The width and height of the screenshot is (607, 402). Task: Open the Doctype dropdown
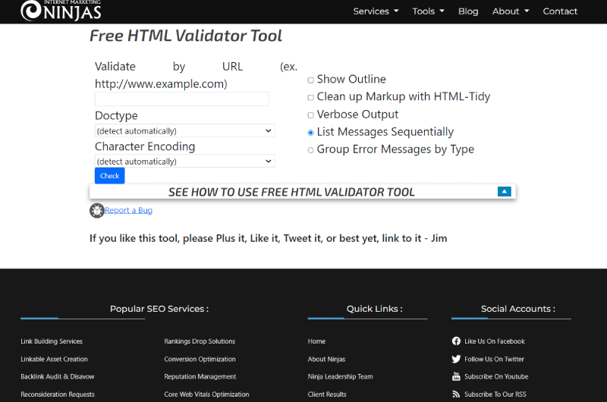184,130
